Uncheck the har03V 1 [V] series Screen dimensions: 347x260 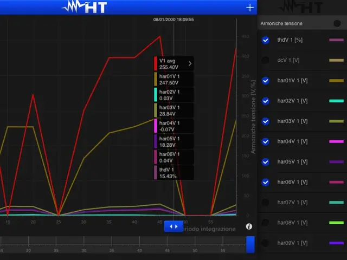pyautogui.click(x=265, y=121)
